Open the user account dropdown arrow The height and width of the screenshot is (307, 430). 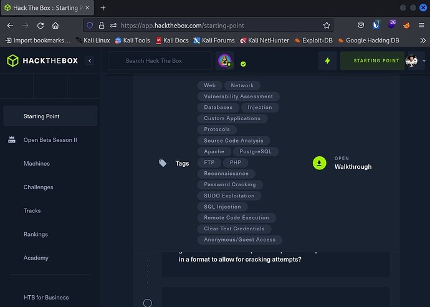(x=424, y=61)
